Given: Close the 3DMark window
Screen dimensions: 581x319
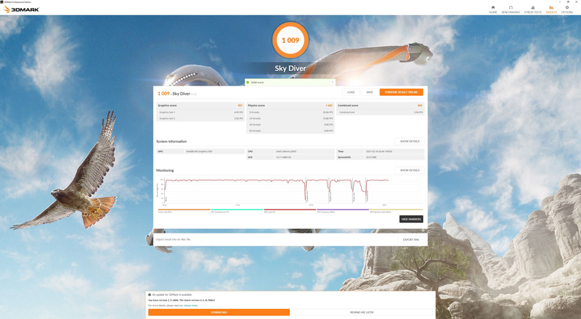Looking at the screenshot, I should pyautogui.click(x=577, y=2).
